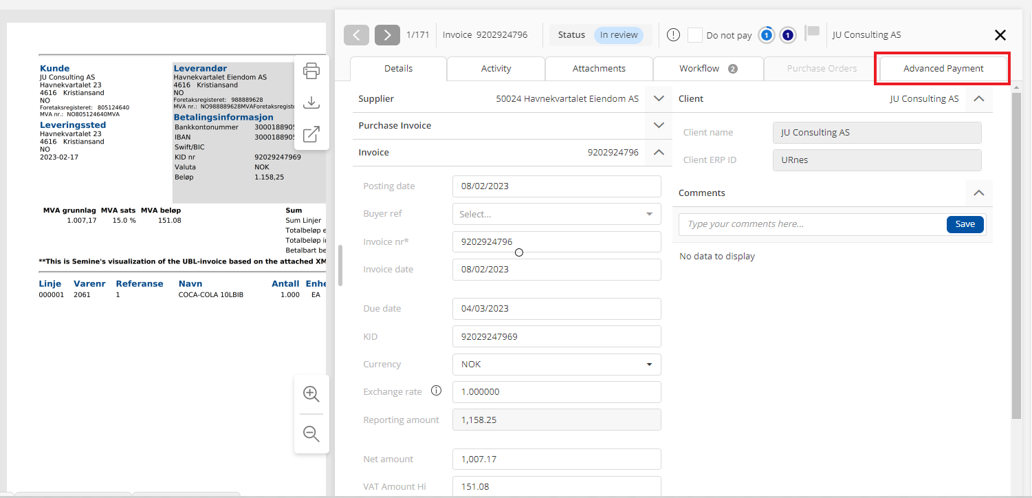Viewport: 1032px width, 498px height.
Task: Expand the Purchase Invoice section
Action: [x=659, y=125]
